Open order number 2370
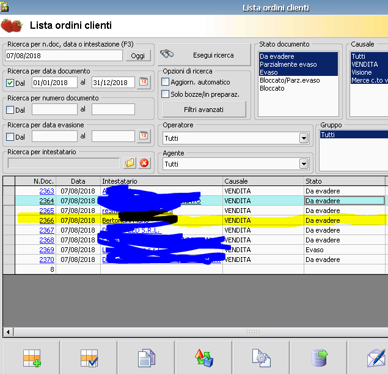This screenshot has width=388, height=374. [46, 260]
